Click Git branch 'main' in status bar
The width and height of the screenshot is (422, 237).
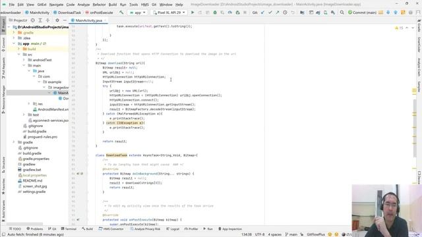click(x=291, y=234)
